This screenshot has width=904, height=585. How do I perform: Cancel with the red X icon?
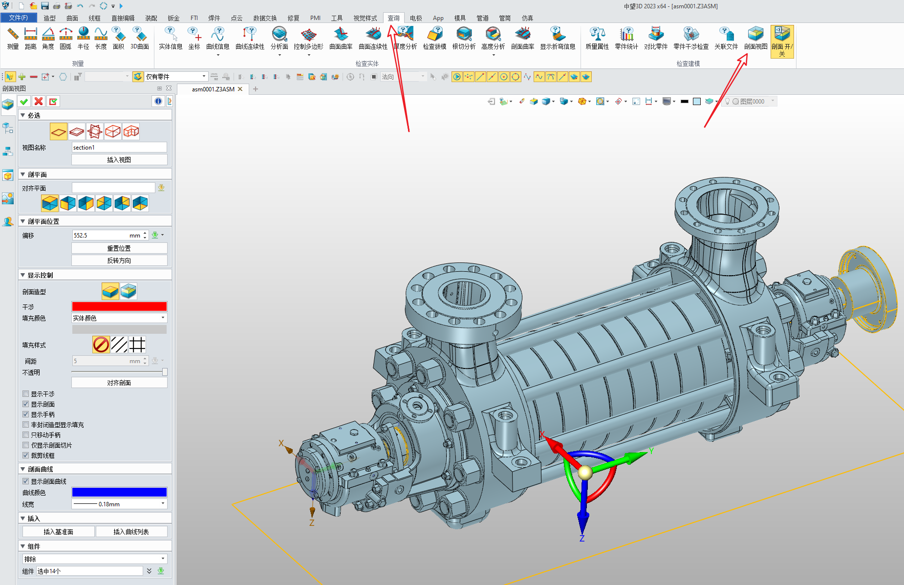pos(39,101)
